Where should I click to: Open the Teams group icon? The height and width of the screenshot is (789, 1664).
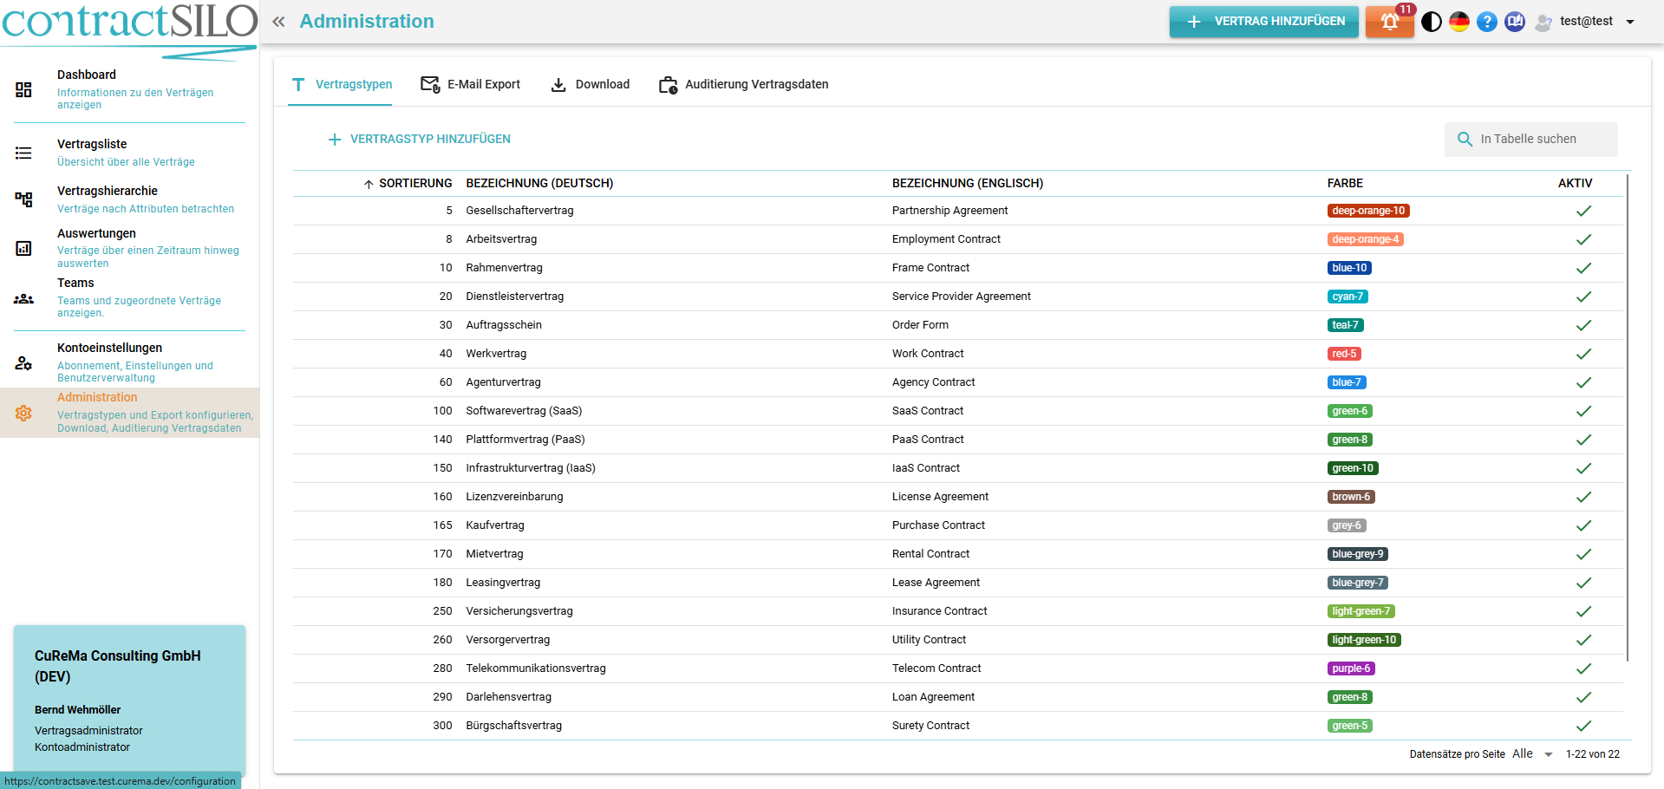(23, 299)
